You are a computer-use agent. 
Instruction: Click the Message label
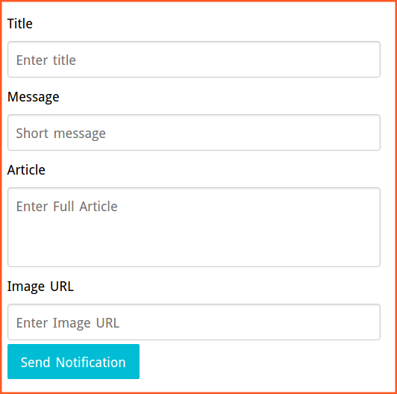click(33, 97)
